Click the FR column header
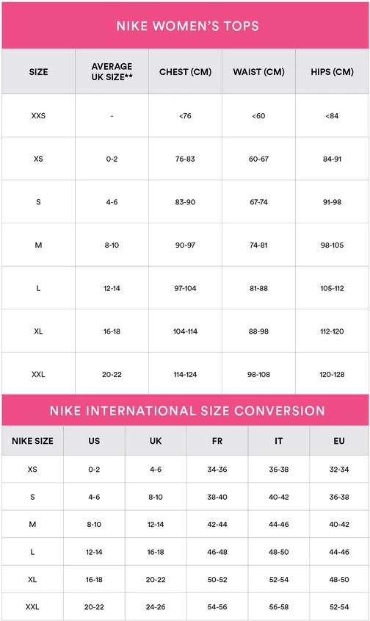This screenshot has width=370, height=621. [x=217, y=441]
